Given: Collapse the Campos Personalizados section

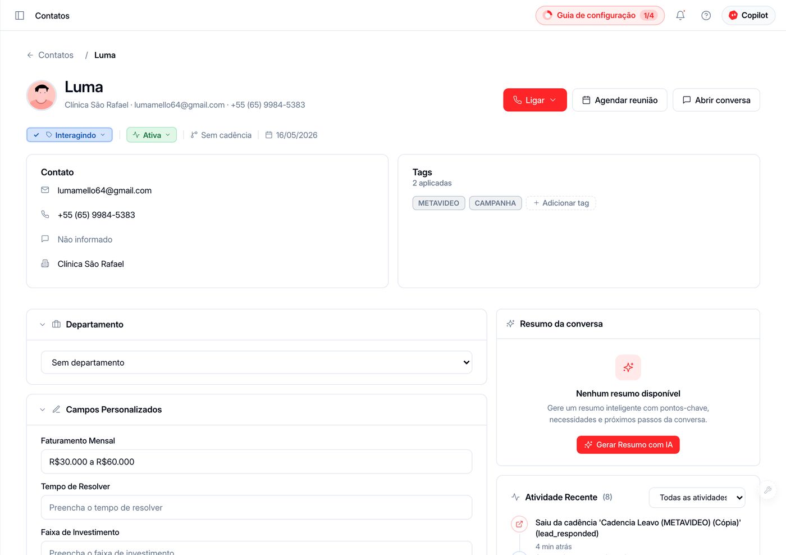Looking at the screenshot, I should click(x=43, y=410).
